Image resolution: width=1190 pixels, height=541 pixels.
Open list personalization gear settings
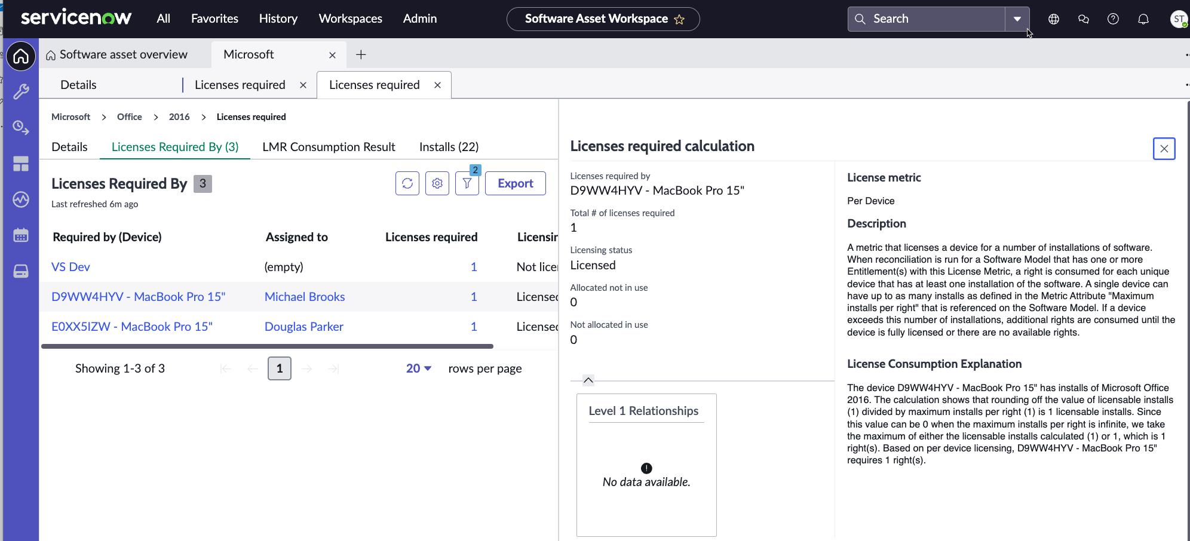(x=437, y=183)
